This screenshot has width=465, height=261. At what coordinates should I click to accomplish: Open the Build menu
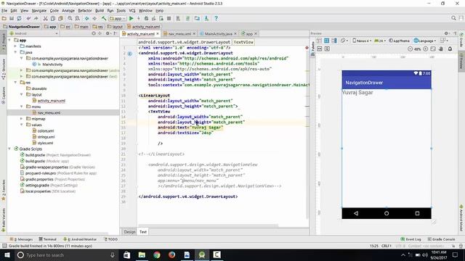pyautogui.click(x=100, y=10)
